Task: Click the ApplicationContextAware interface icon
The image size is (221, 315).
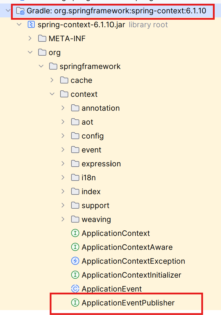Action: tap(75, 247)
